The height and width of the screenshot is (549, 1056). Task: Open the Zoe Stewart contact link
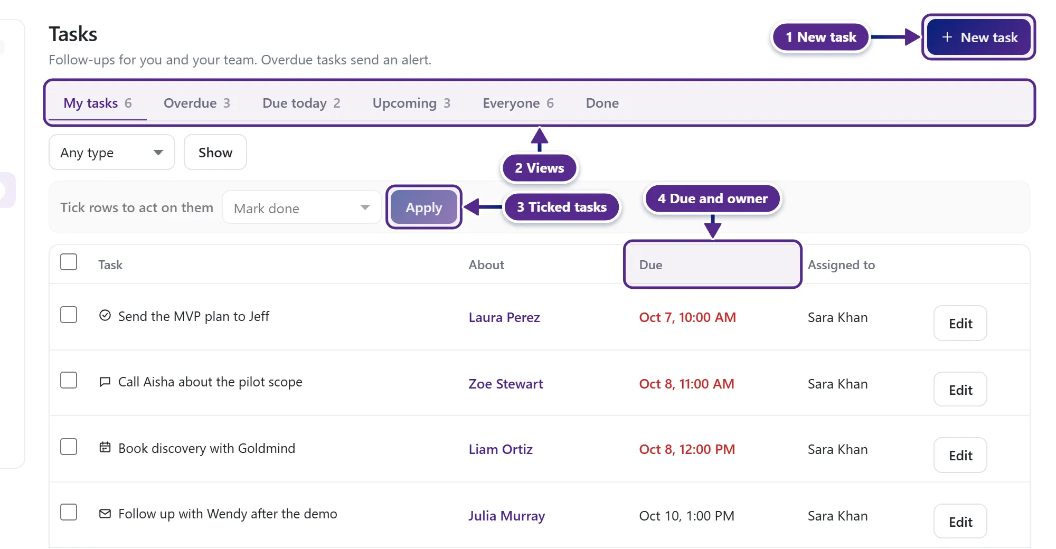[505, 384]
